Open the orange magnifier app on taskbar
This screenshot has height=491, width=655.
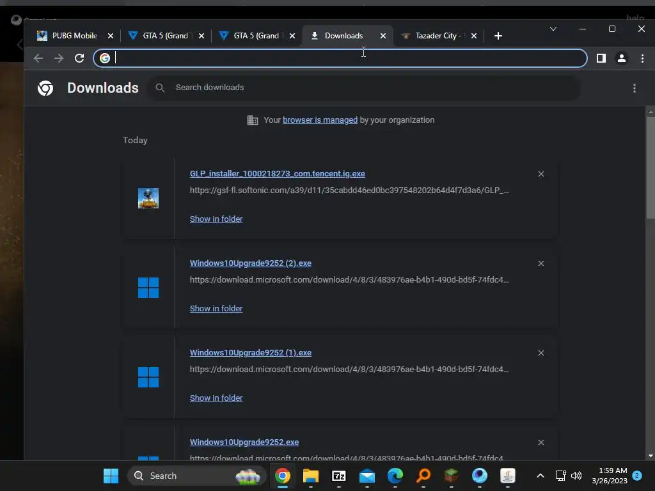pos(423,476)
